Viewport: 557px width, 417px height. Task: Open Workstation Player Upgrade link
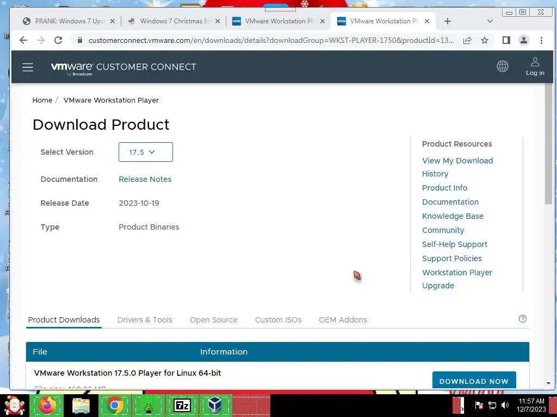pos(457,279)
